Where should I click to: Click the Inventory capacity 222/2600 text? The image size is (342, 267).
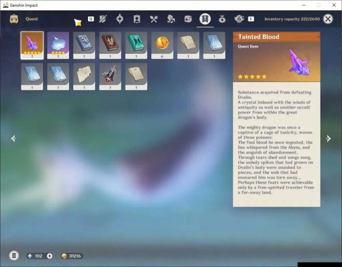point(292,19)
